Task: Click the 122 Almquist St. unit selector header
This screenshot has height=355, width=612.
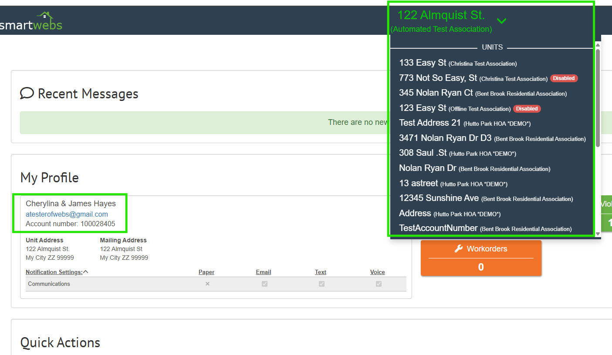Action: pos(441,16)
